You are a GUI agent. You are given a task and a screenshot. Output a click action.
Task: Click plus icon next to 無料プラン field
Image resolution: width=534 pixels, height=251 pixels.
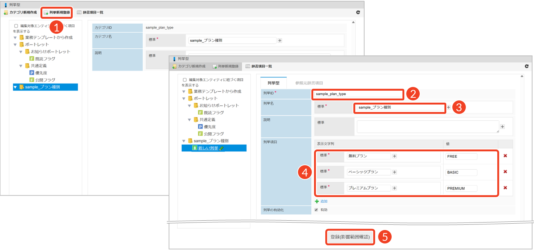point(395,156)
